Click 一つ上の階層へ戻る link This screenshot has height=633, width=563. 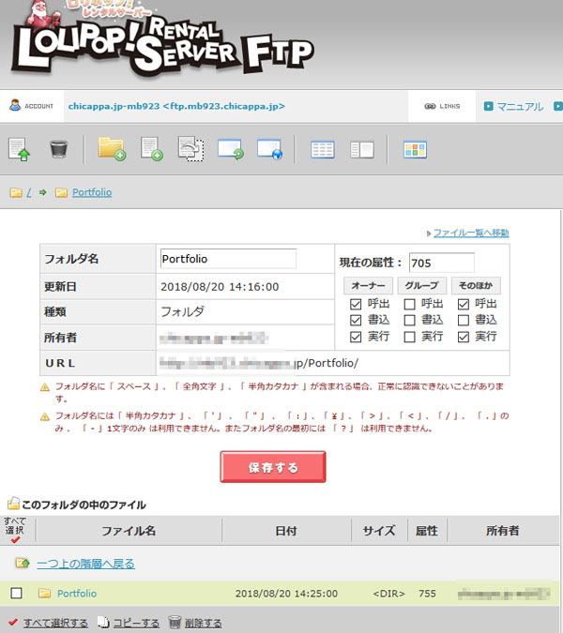coord(85,564)
